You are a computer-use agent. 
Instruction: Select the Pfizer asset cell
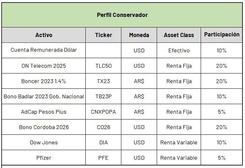(44, 158)
